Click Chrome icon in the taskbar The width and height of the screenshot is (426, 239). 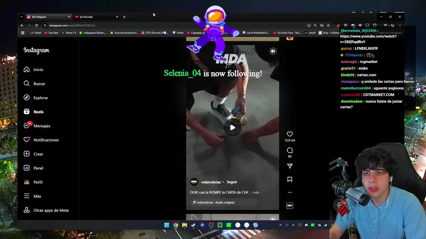(176, 225)
